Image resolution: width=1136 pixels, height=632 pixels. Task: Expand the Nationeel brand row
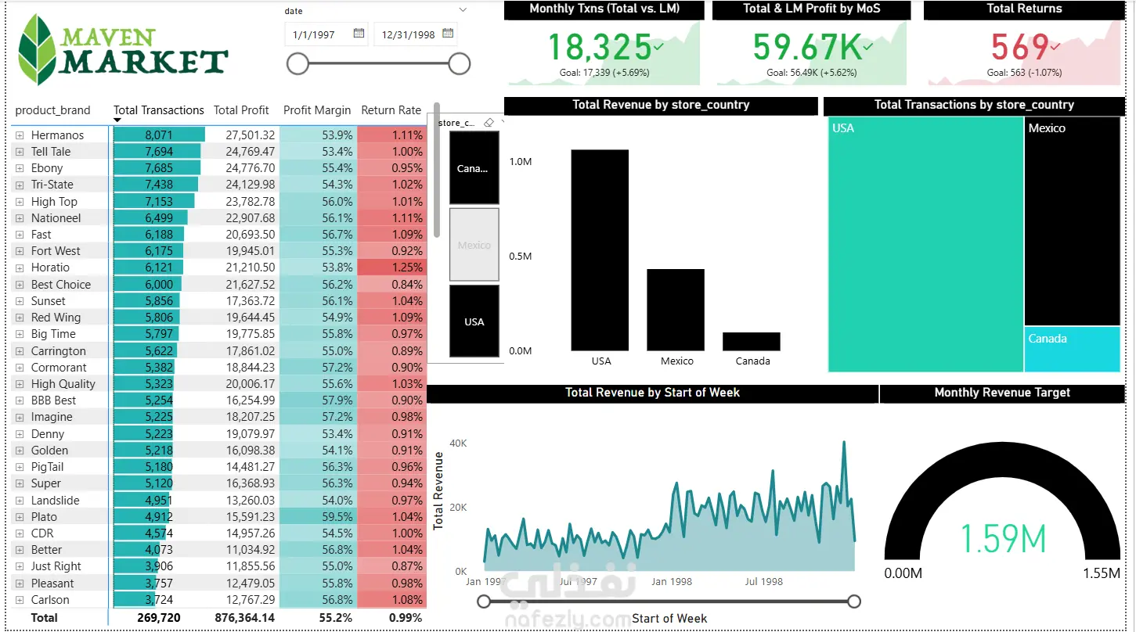20,218
